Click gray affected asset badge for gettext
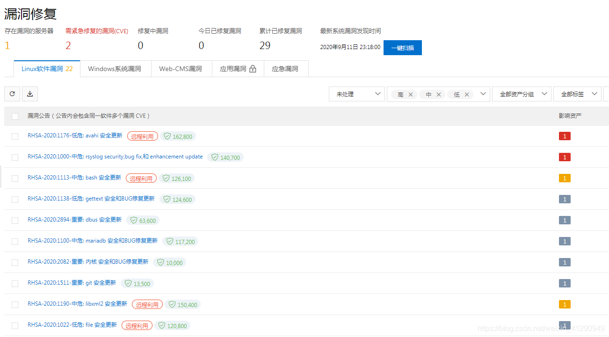609x337 pixels. pyautogui.click(x=565, y=200)
